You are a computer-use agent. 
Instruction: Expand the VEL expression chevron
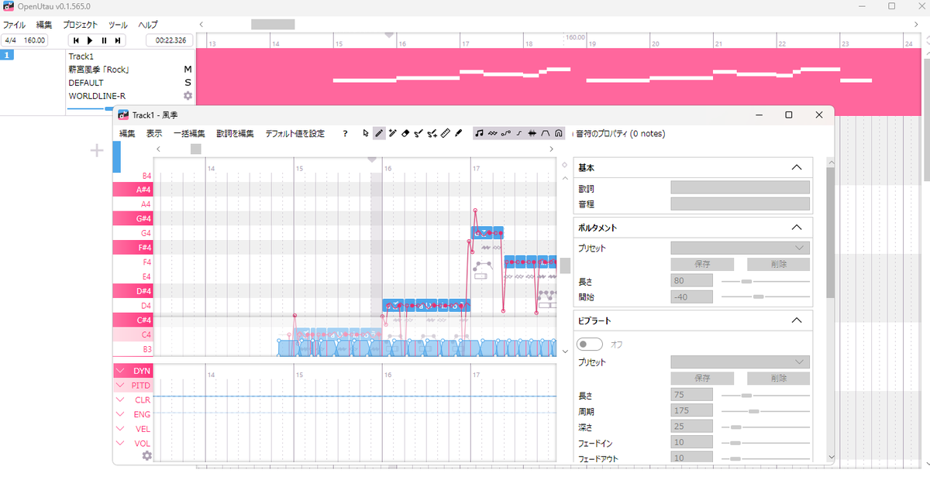tap(120, 429)
